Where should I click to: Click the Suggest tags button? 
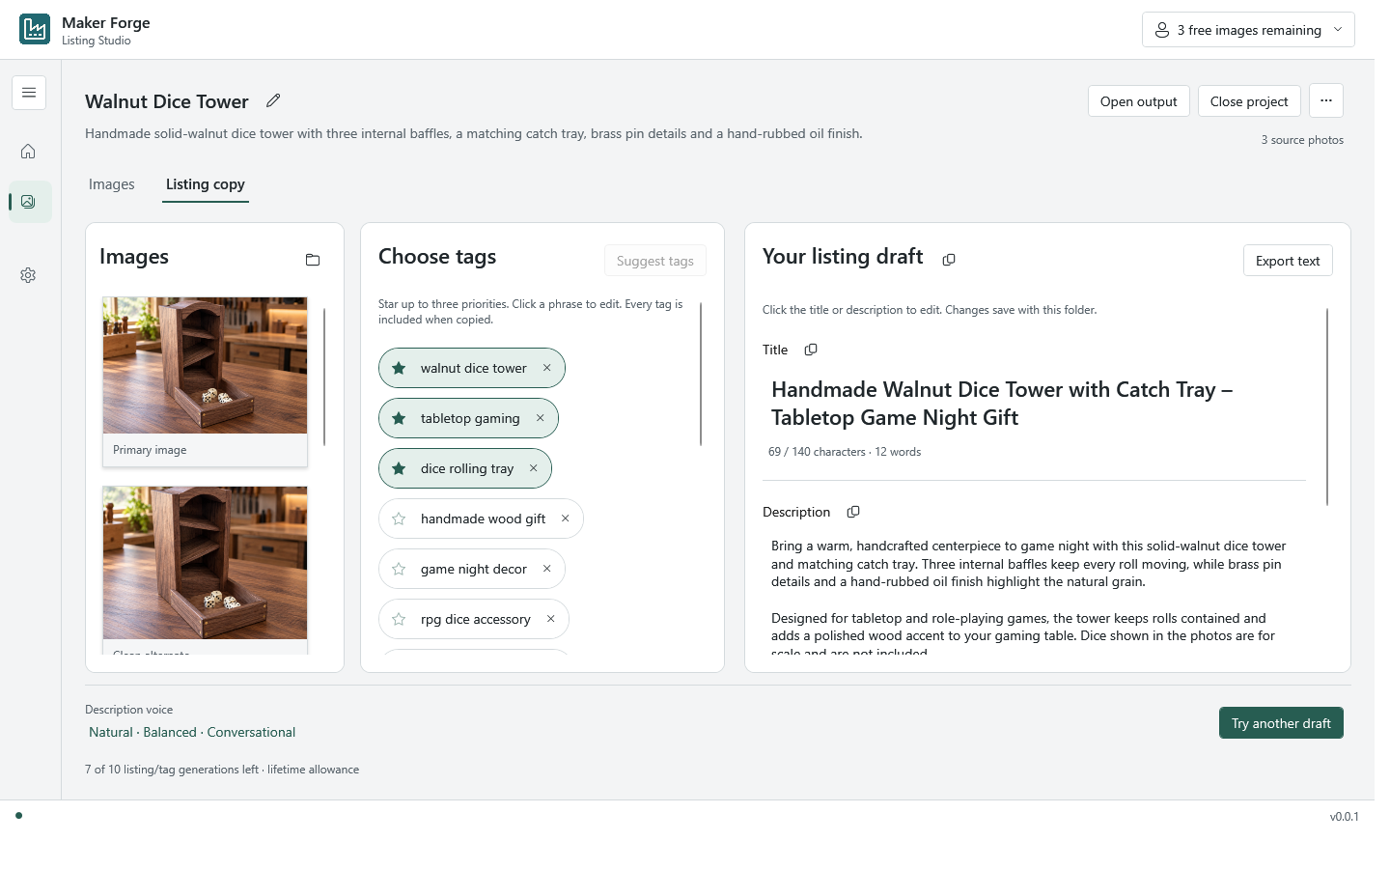click(x=655, y=261)
